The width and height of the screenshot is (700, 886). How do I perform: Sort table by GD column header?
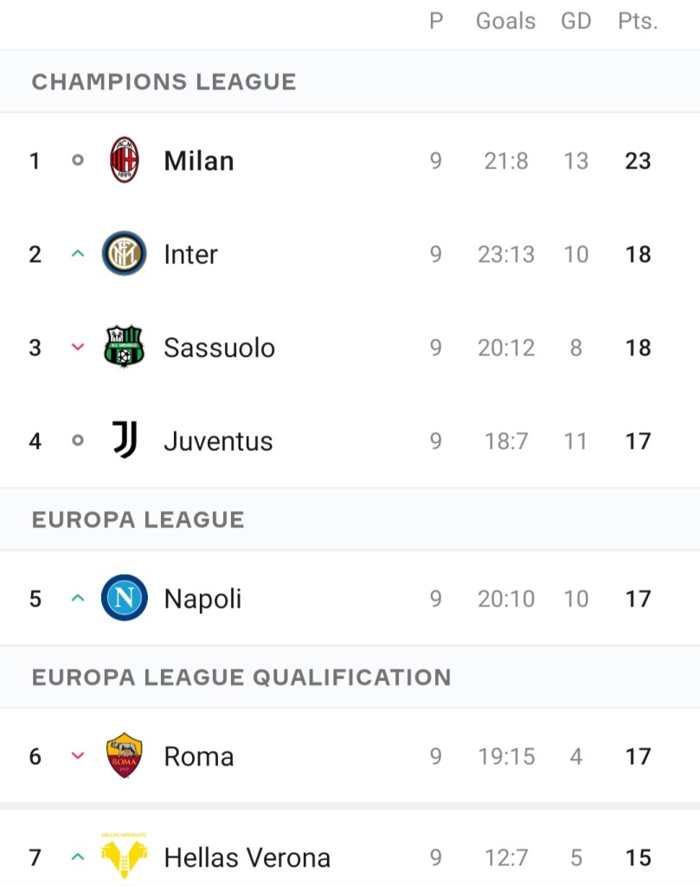pyautogui.click(x=576, y=22)
